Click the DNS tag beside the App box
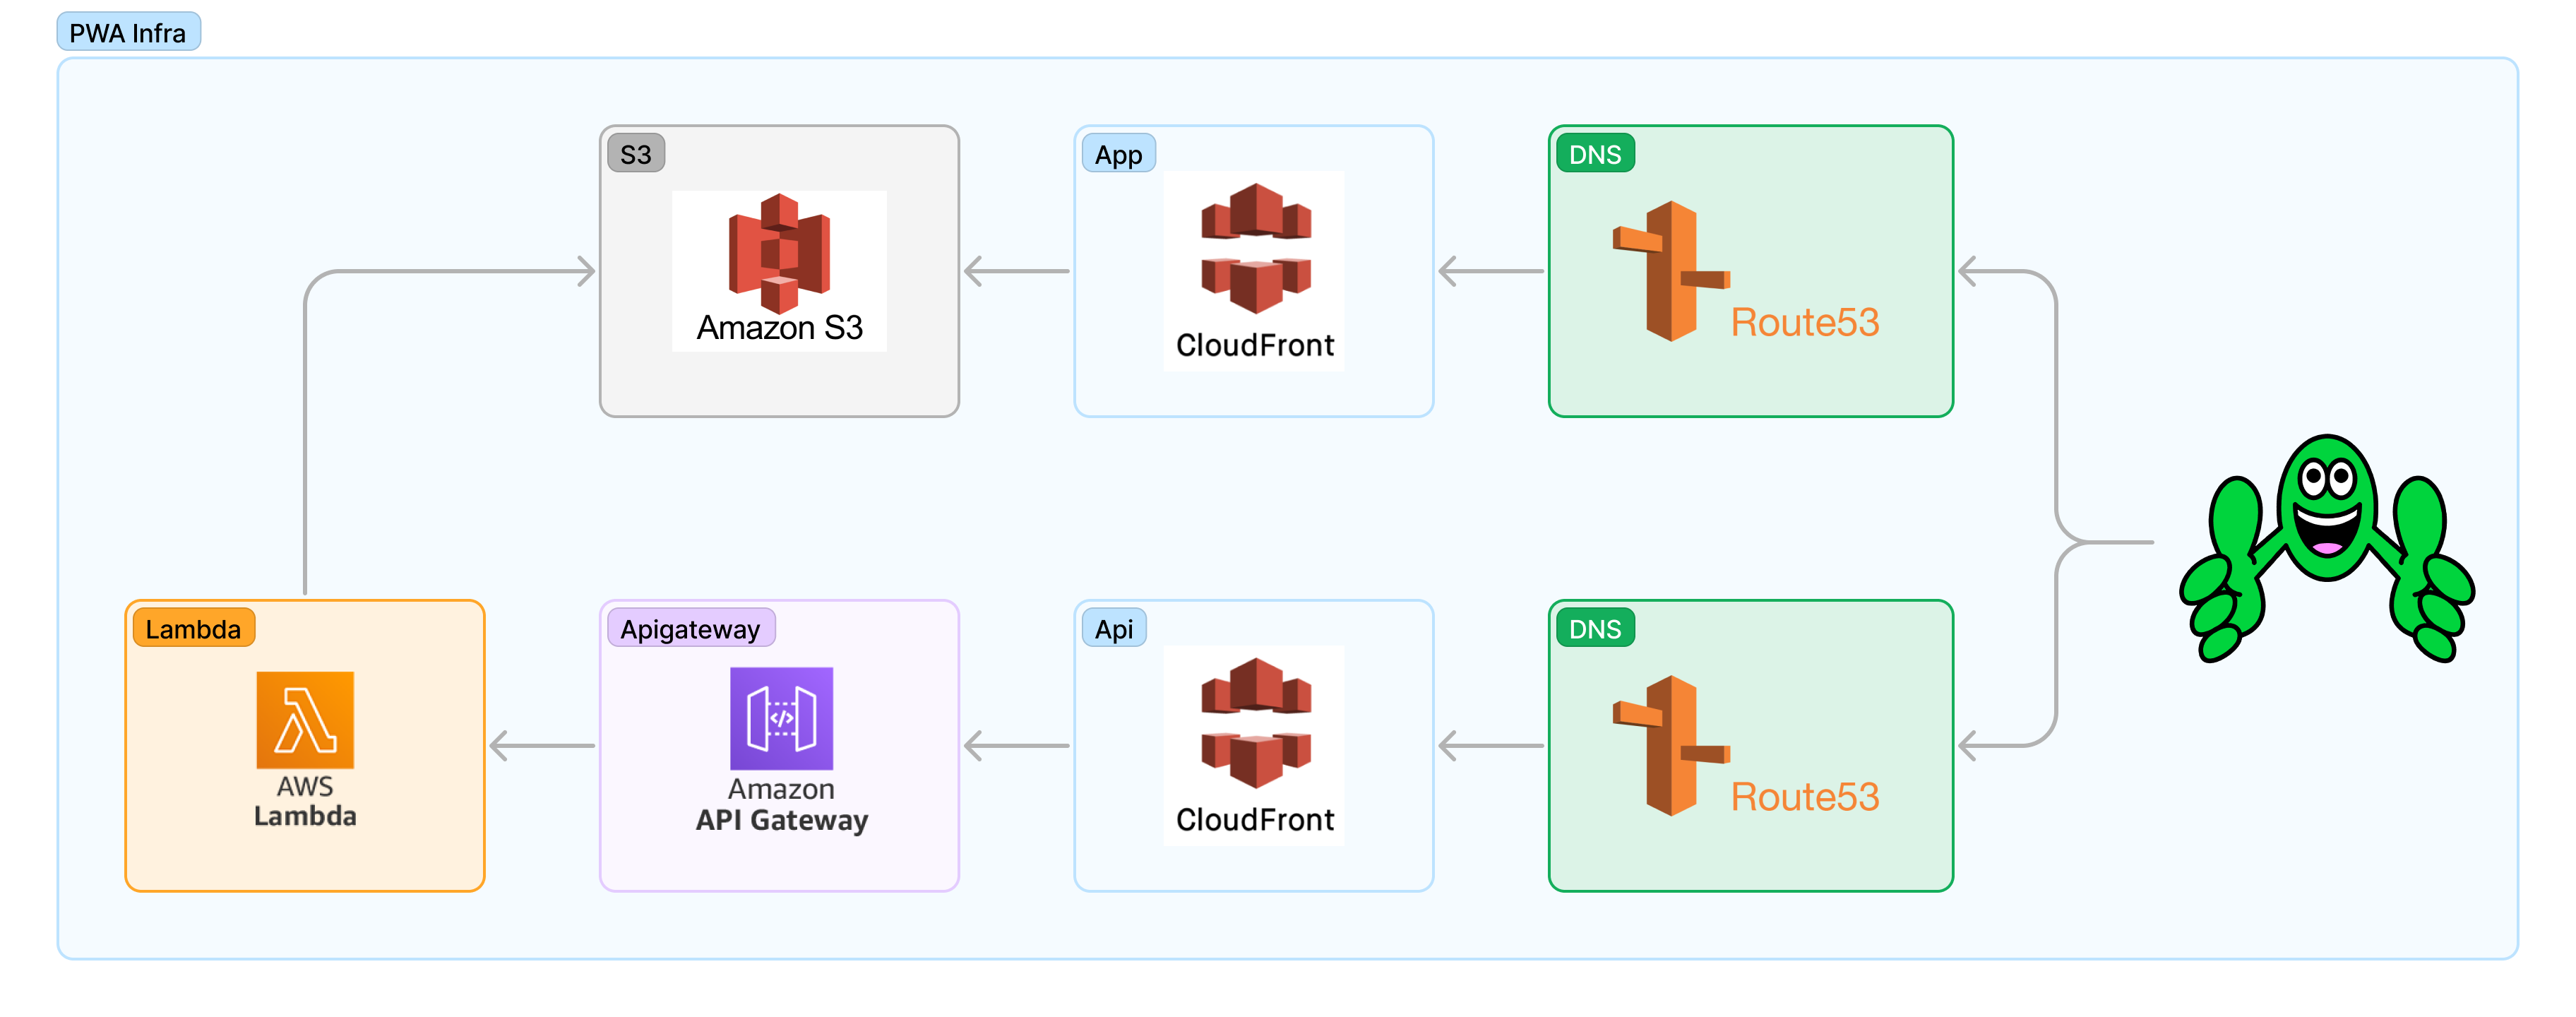The height and width of the screenshot is (1017, 2576). tap(1595, 154)
